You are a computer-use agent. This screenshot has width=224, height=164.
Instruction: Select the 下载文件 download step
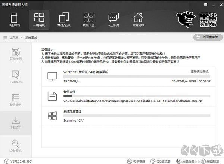16,124
